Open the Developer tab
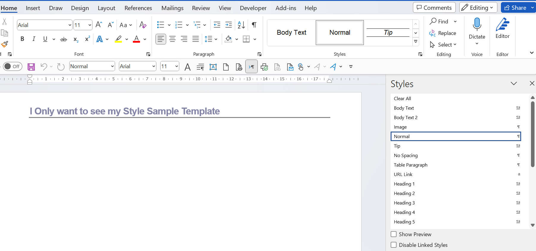This screenshot has width=536, height=251. pyautogui.click(x=253, y=8)
